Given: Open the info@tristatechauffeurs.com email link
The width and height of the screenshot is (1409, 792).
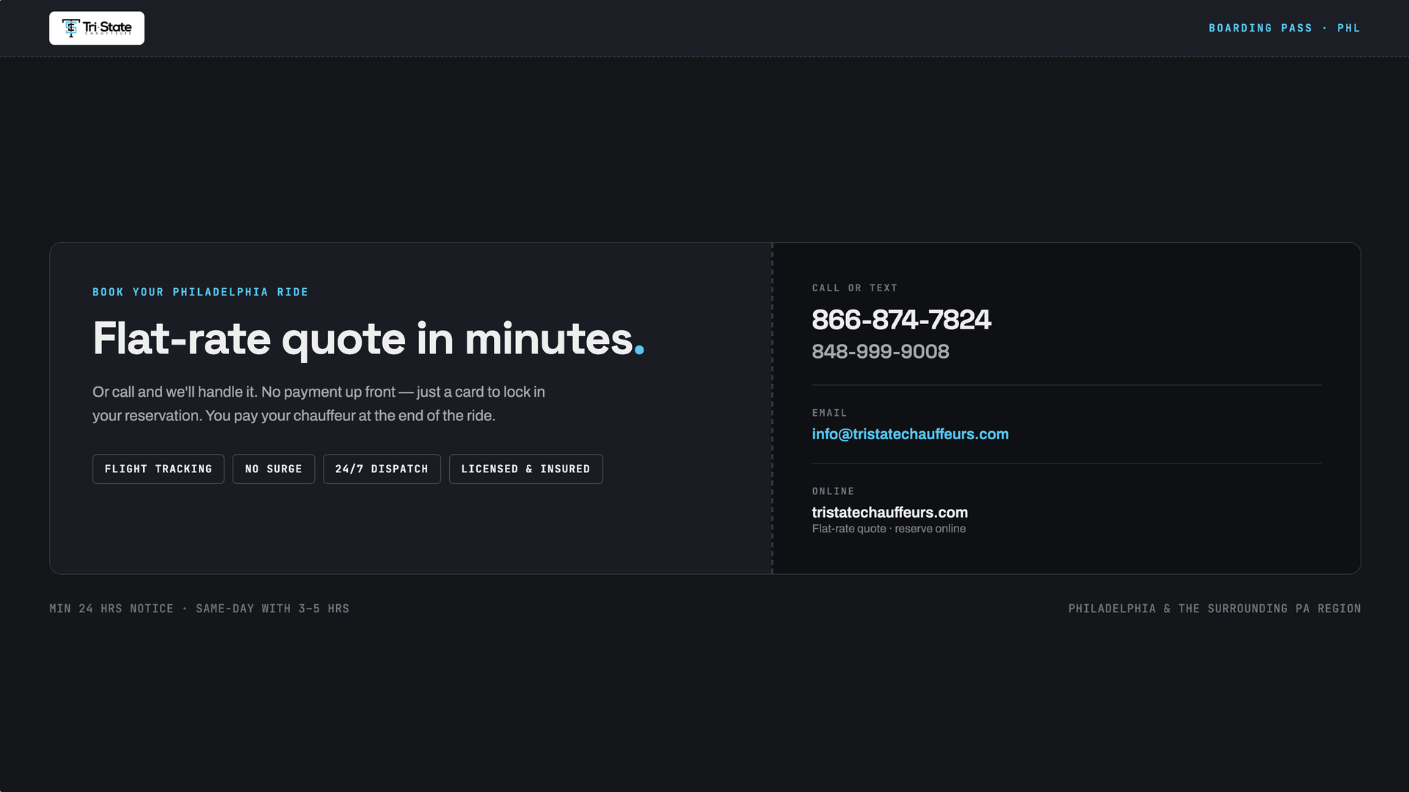Looking at the screenshot, I should click(x=910, y=434).
